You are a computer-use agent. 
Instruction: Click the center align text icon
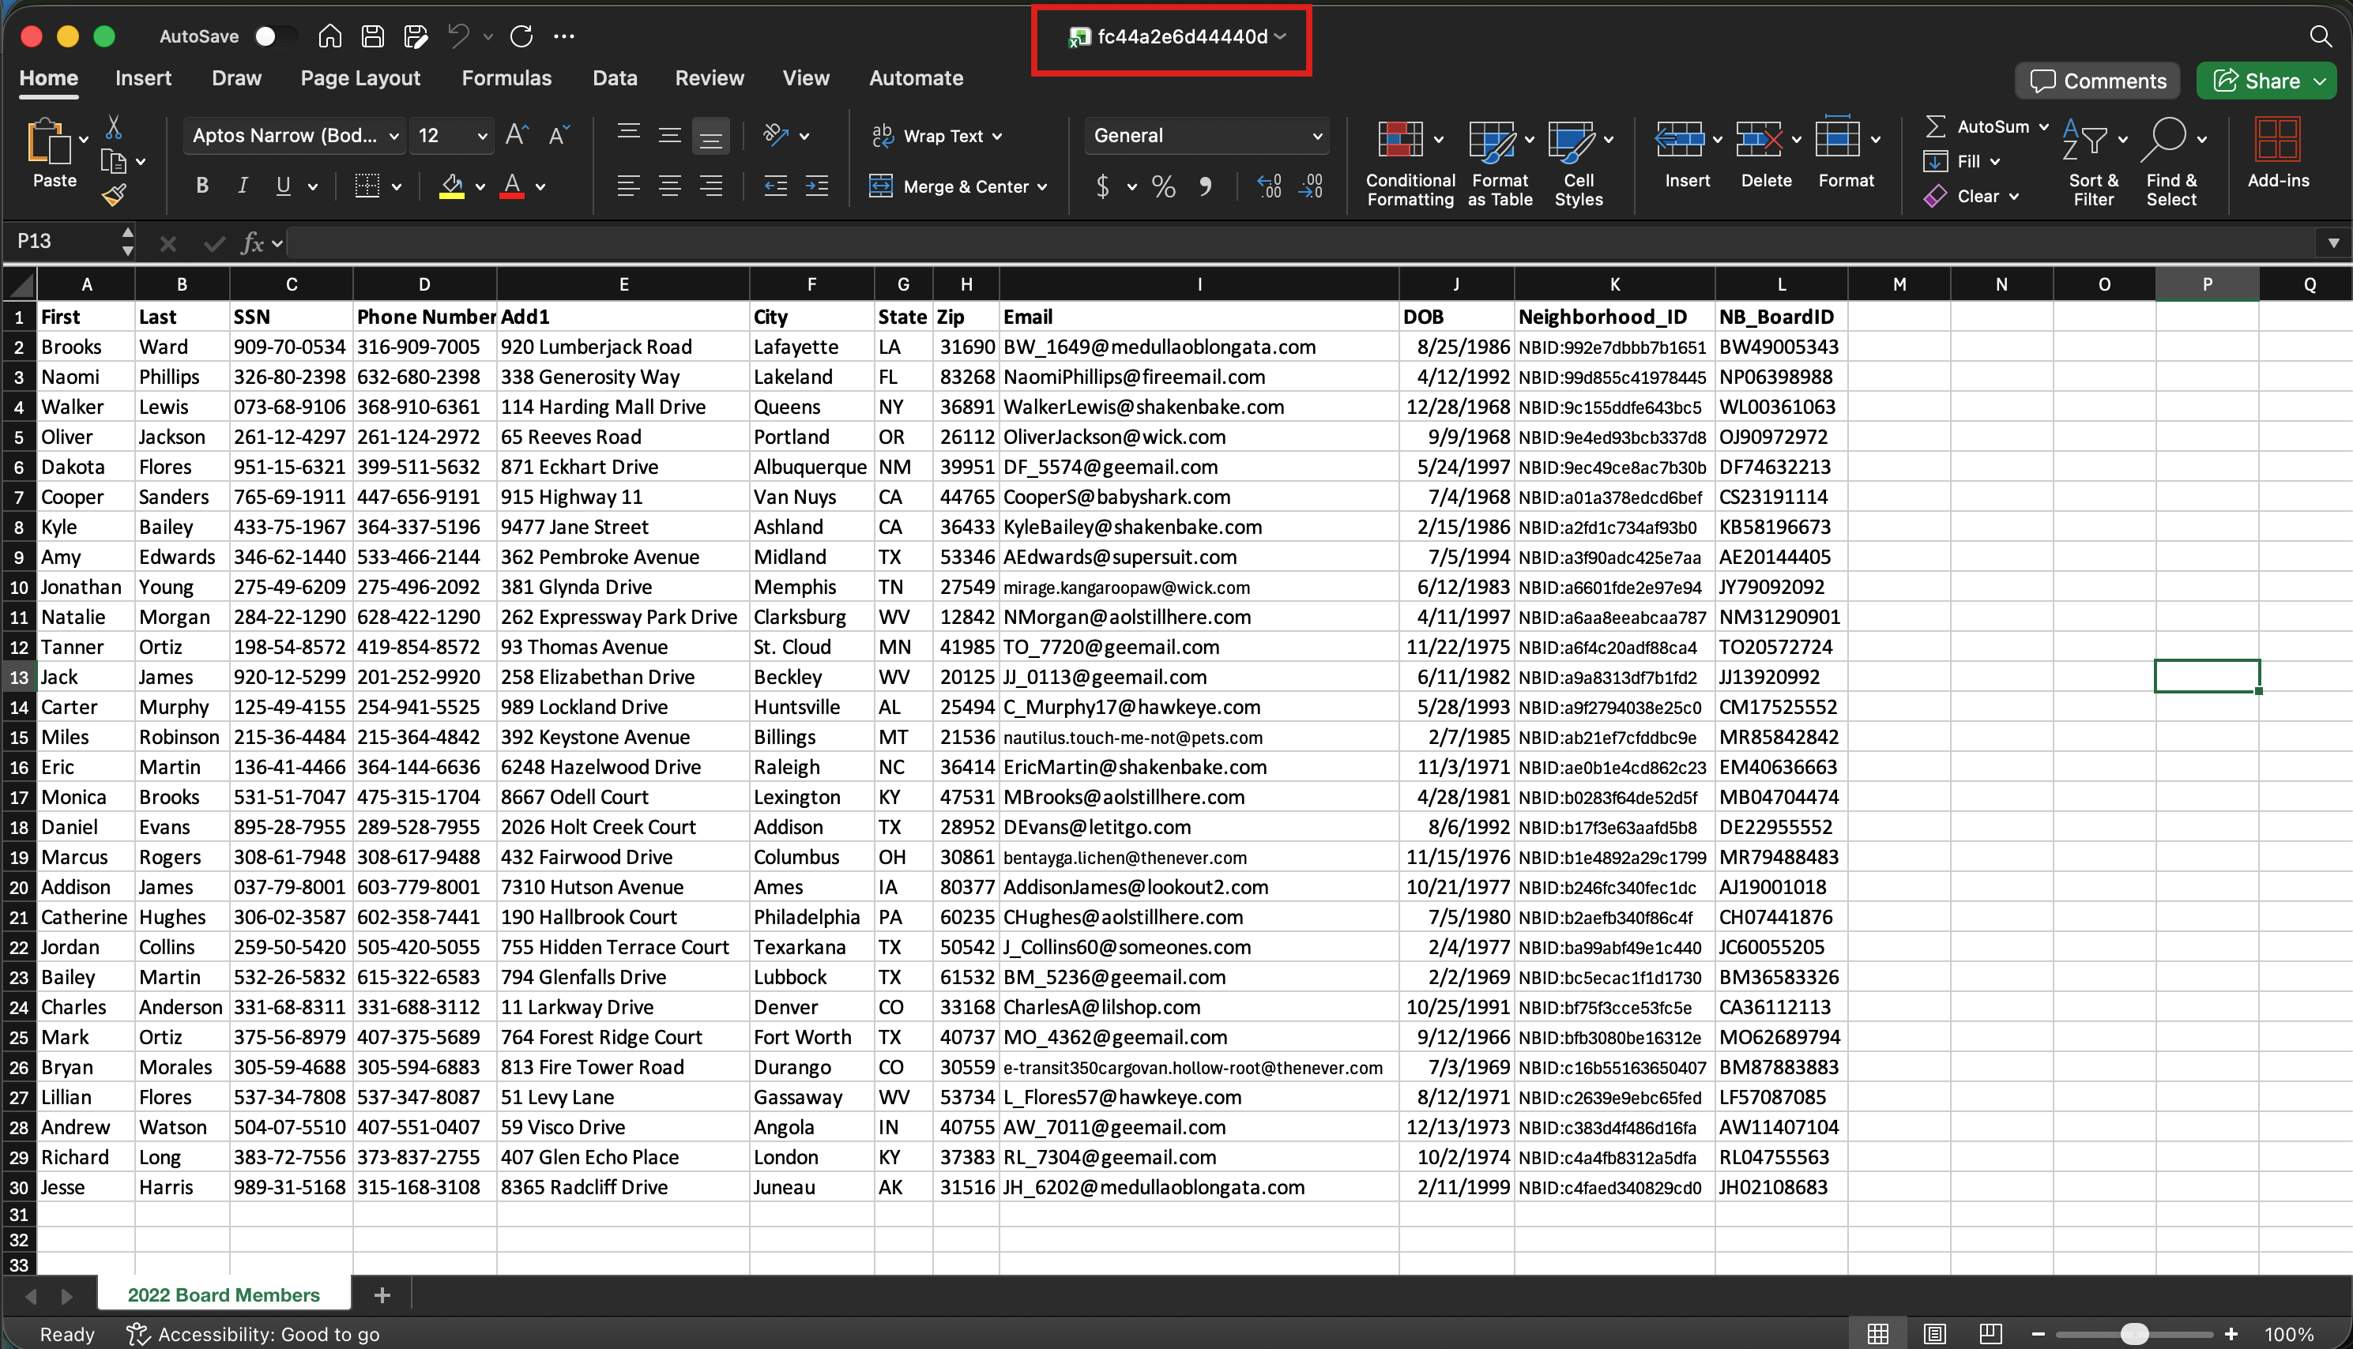tap(669, 186)
